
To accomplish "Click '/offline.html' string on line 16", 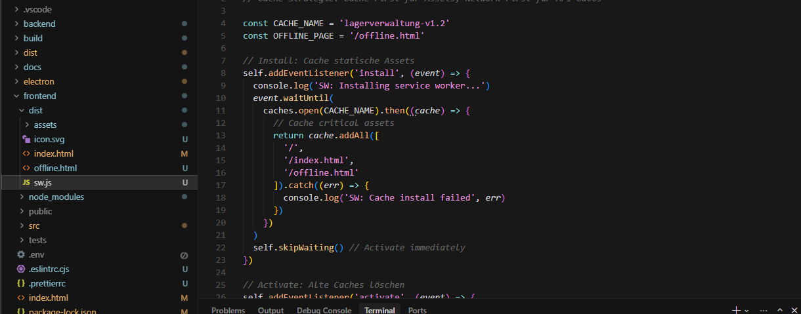I will (x=321, y=172).
